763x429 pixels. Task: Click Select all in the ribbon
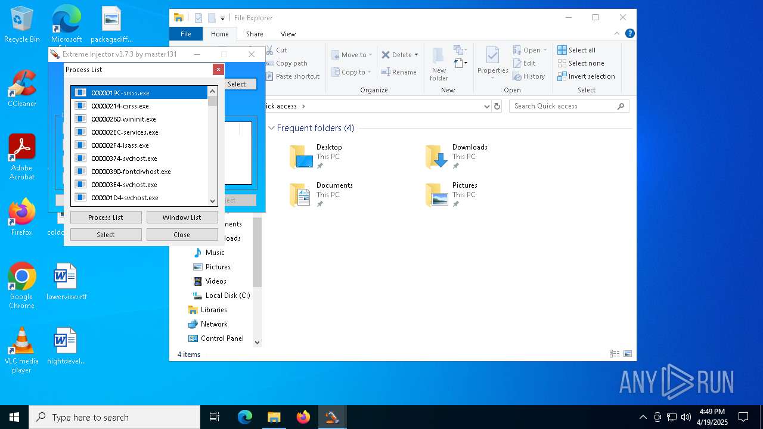coord(576,50)
